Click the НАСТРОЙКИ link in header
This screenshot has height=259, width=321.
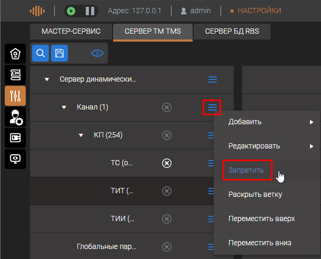pyautogui.click(x=256, y=11)
